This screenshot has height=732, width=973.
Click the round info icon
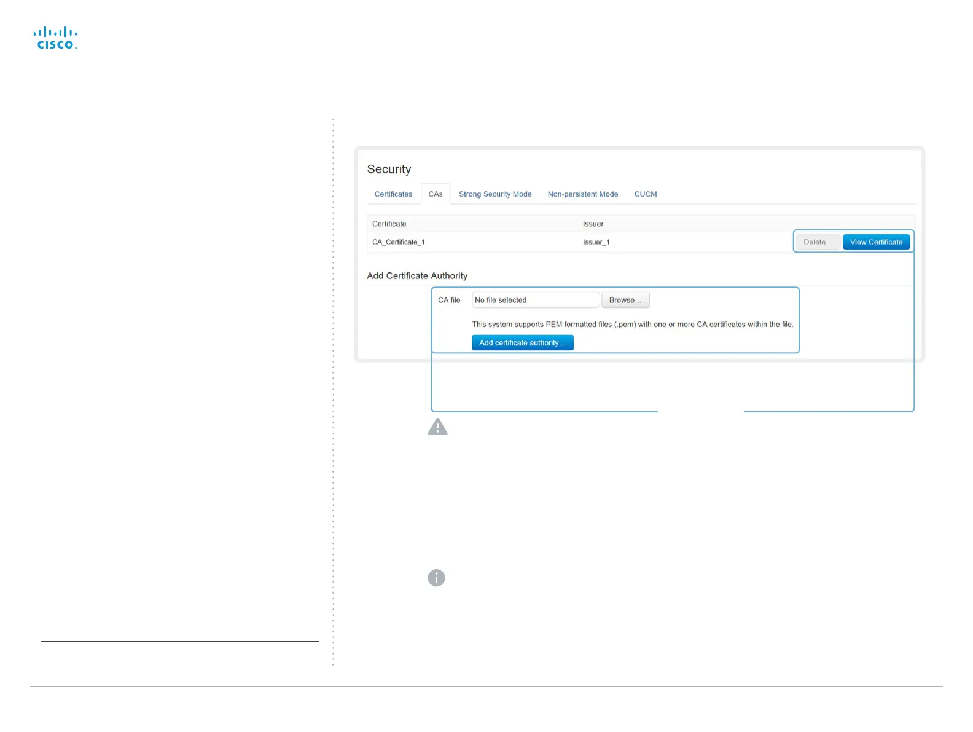tap(436, 578)
